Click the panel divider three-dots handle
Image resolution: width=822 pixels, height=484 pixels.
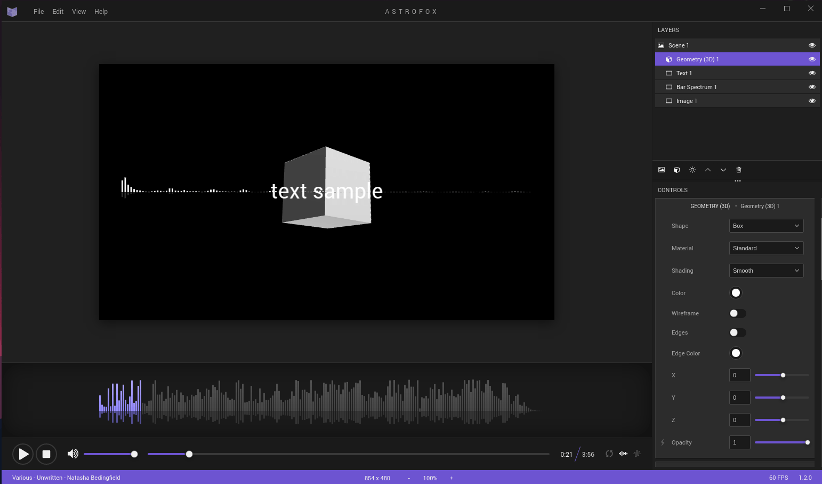pyautogui.click(x=738, y=181)
